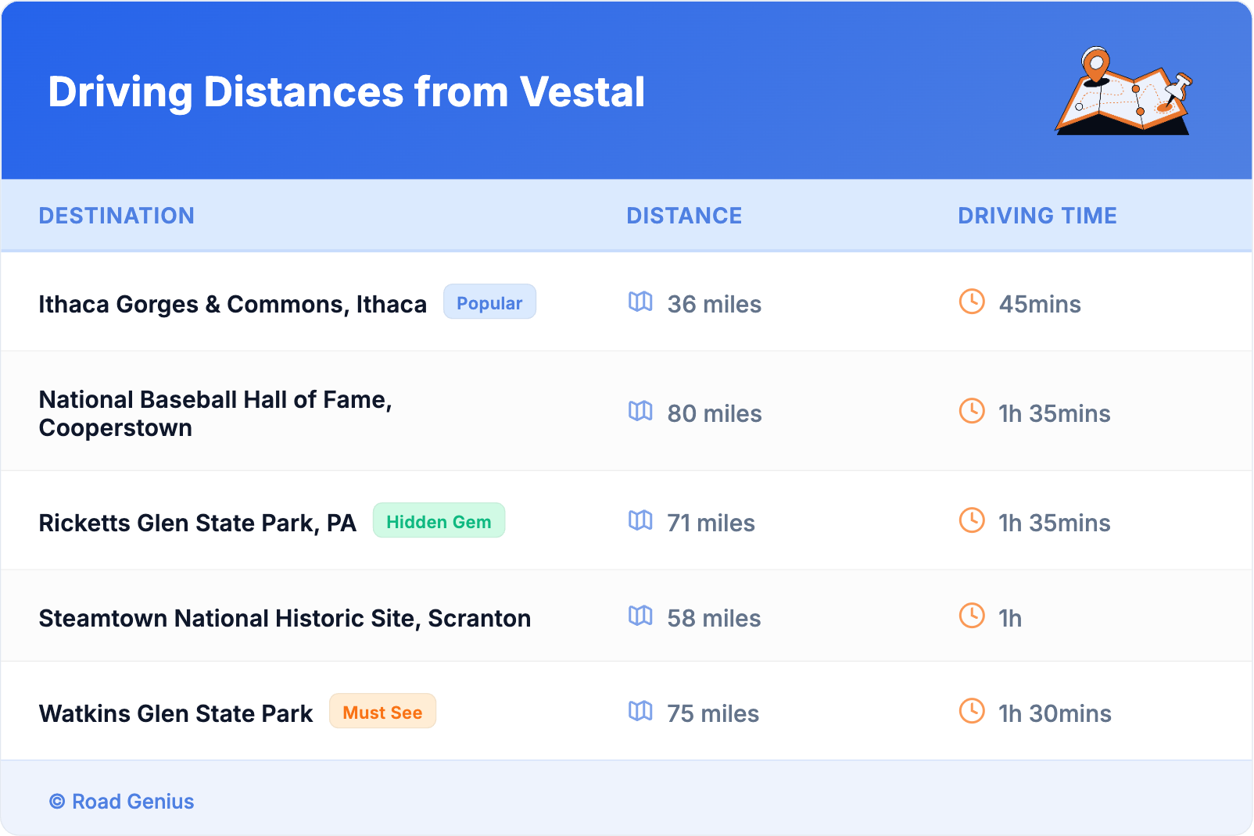Select the Popular badge
Screen dimensions: 1254x836
point(489,302)
